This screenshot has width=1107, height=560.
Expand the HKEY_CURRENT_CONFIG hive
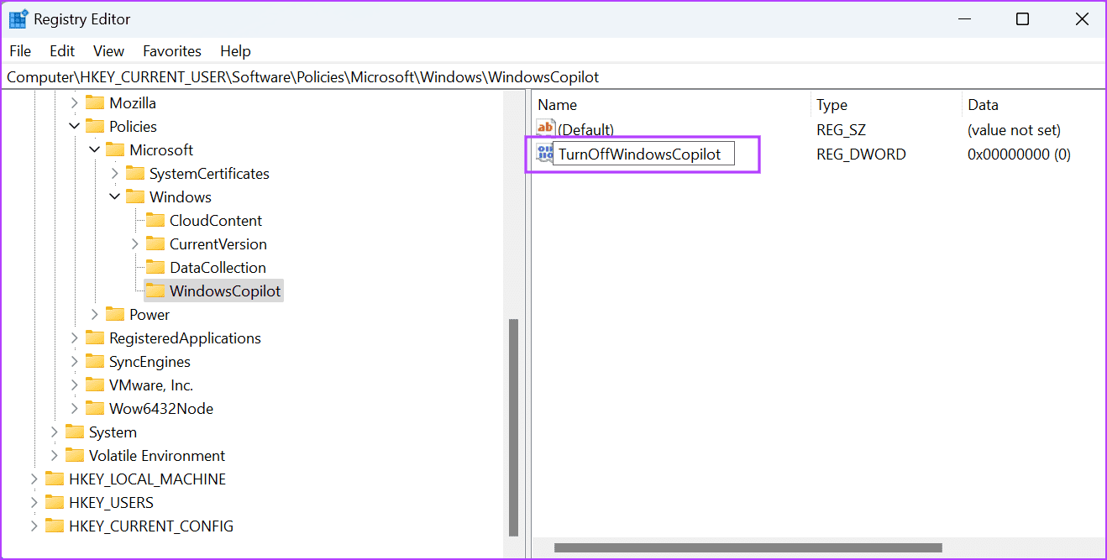34,526
